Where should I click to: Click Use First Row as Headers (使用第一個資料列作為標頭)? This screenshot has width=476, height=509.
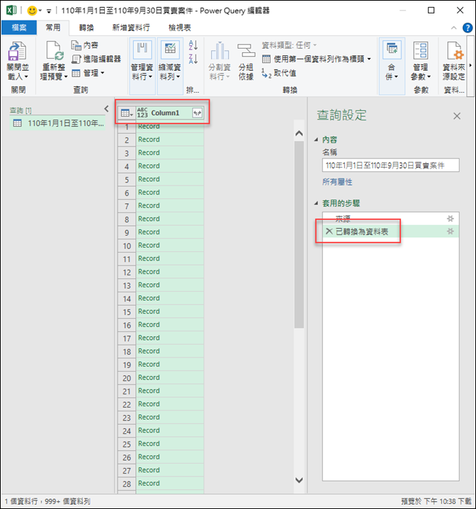pos(313,59)
